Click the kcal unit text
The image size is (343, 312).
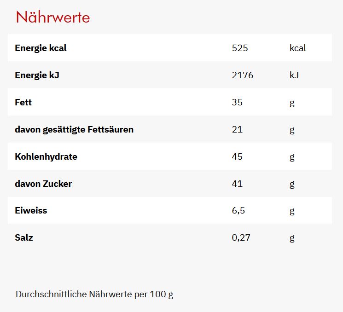[x=297, y=48]
